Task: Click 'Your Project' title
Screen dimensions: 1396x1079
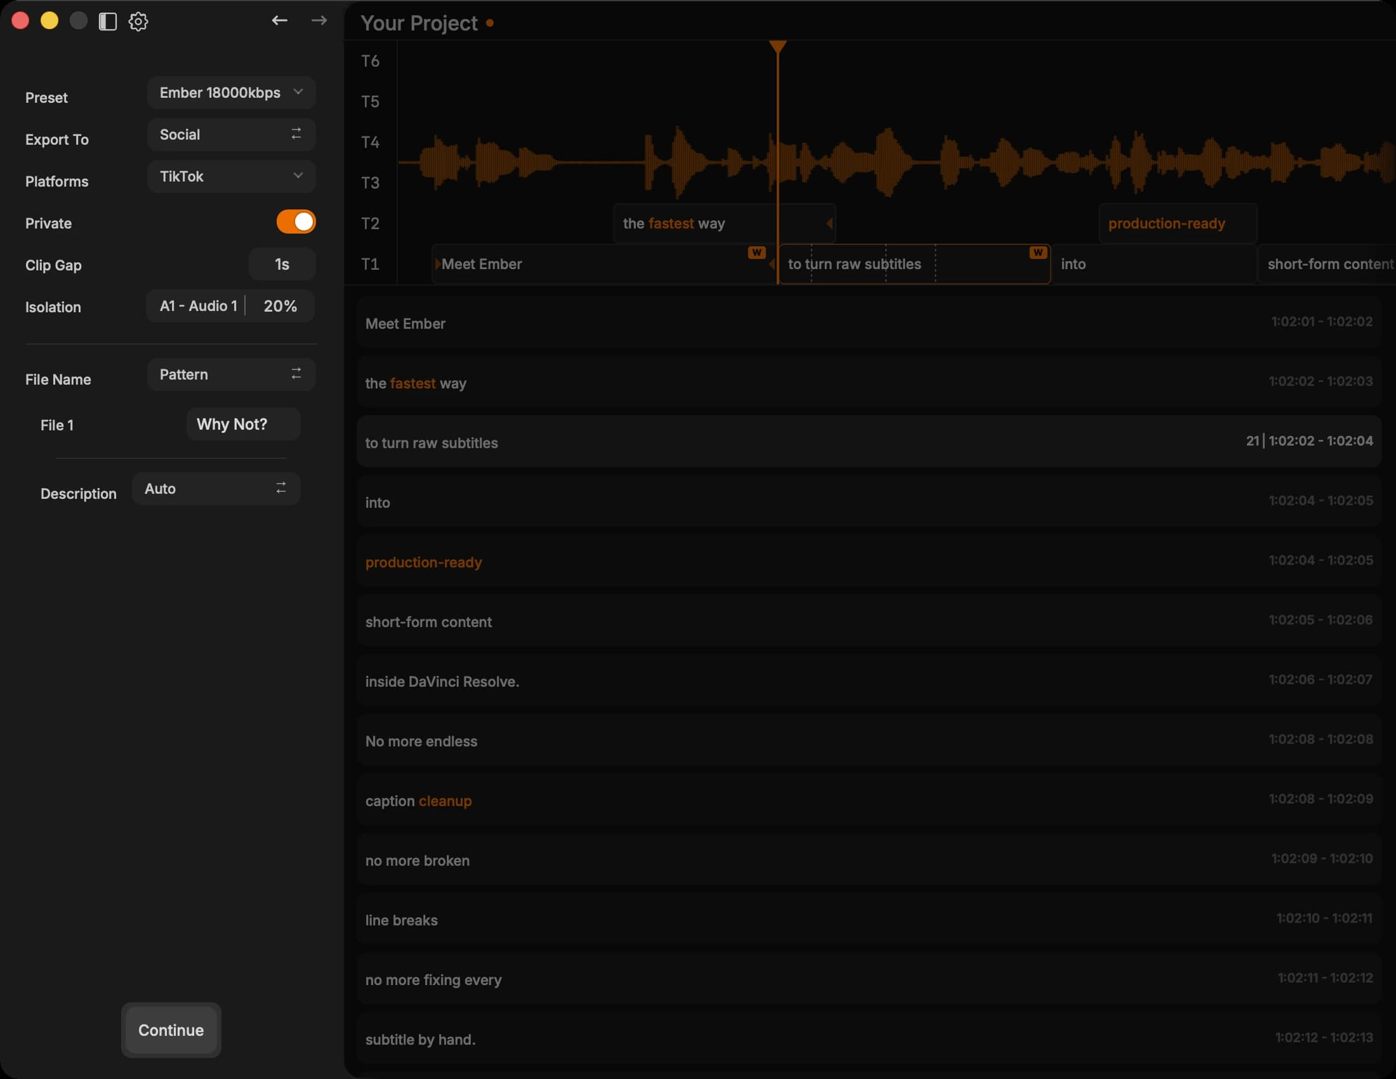Action: pyautogui.click(x=419, y=23)
